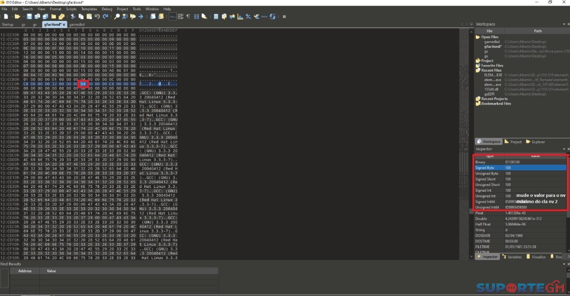Click the Goto arrow toolbar icon
This screenshot has height=296, width=570.
tap(141, 16)
